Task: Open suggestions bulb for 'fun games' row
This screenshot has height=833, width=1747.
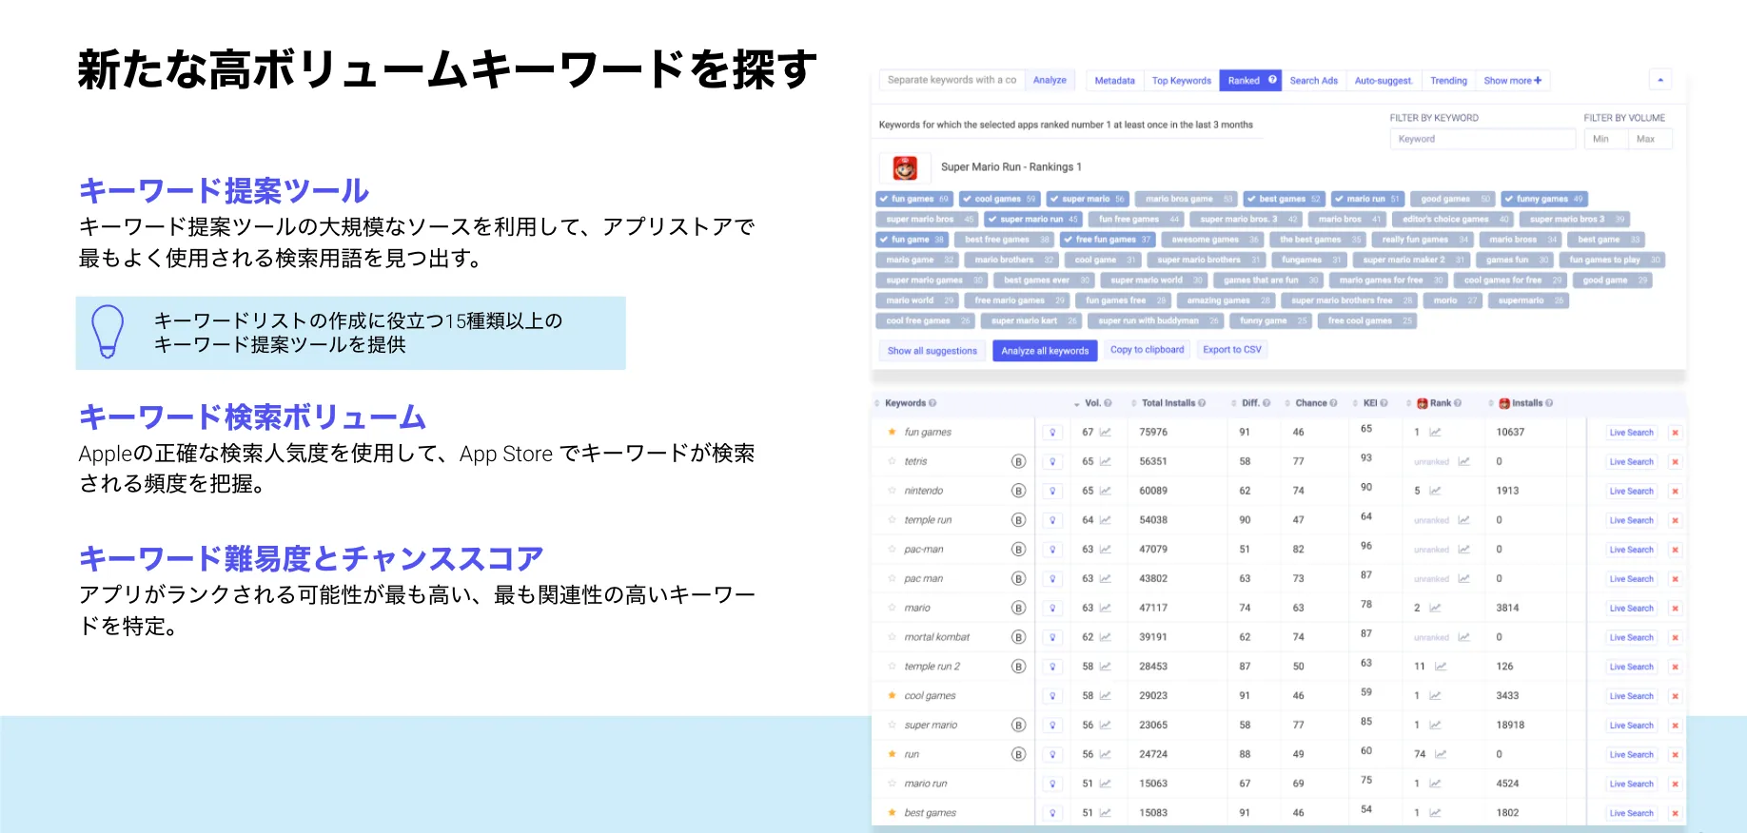Action: coord(1052,433)
